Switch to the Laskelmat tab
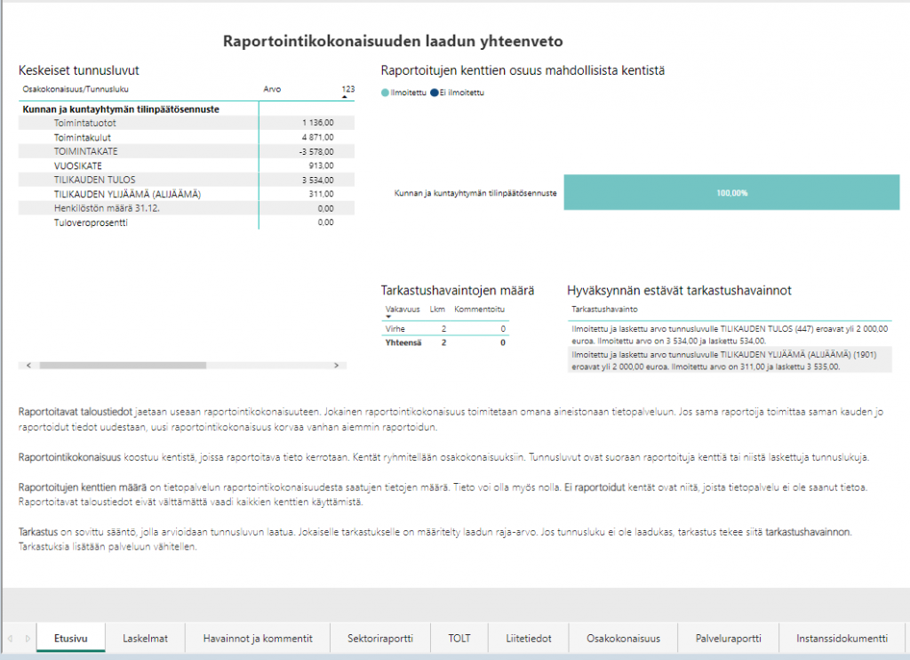 coord(145,638)
